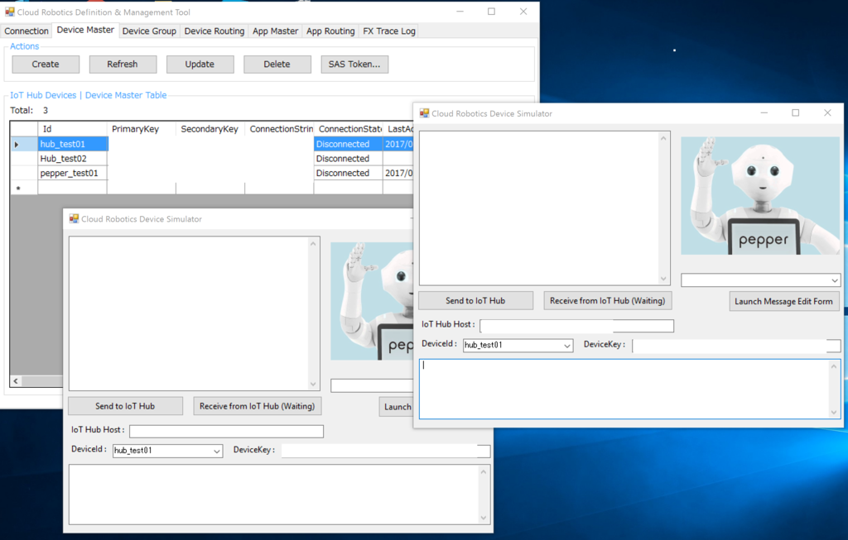Switch to the Device Group tab
Viewport: 848px width, 540px height.
(x=148, y=31)
